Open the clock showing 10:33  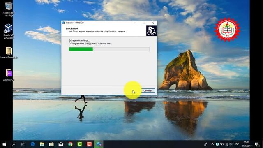click(247, 144)
